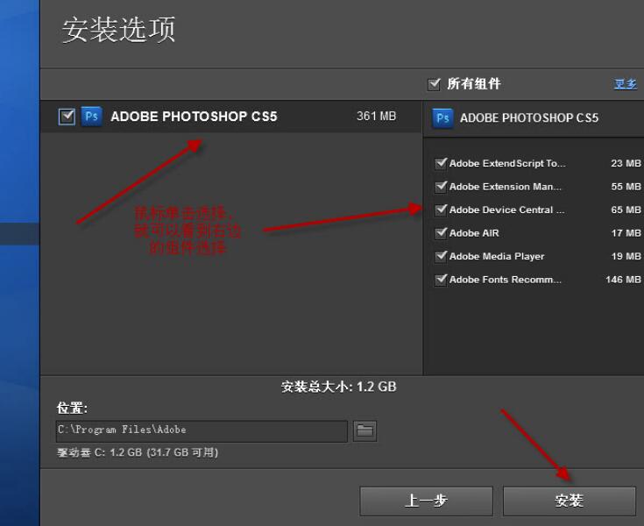This screenshot has height=526, width=644.
Task: Click the 位置: label
Action: coord(72,408)
